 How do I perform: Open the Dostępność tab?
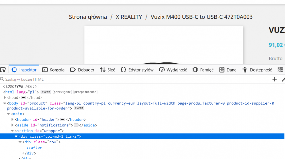pyautogui.click(x=257, y=70)
